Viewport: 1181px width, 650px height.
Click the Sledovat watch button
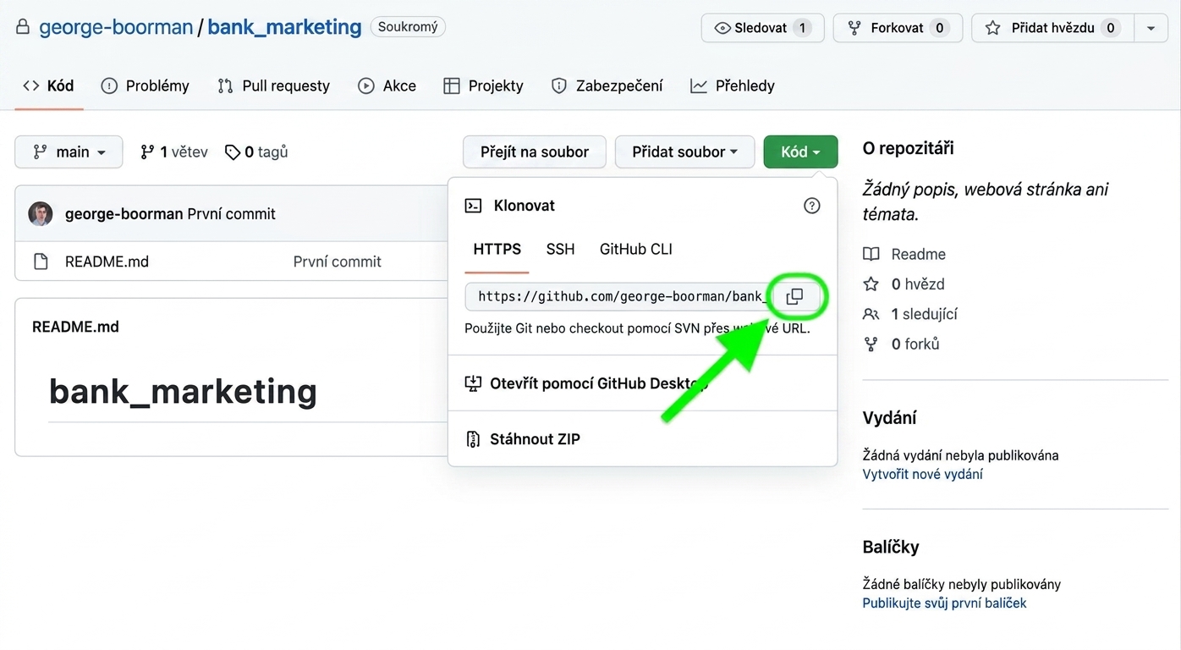[762, 28]
